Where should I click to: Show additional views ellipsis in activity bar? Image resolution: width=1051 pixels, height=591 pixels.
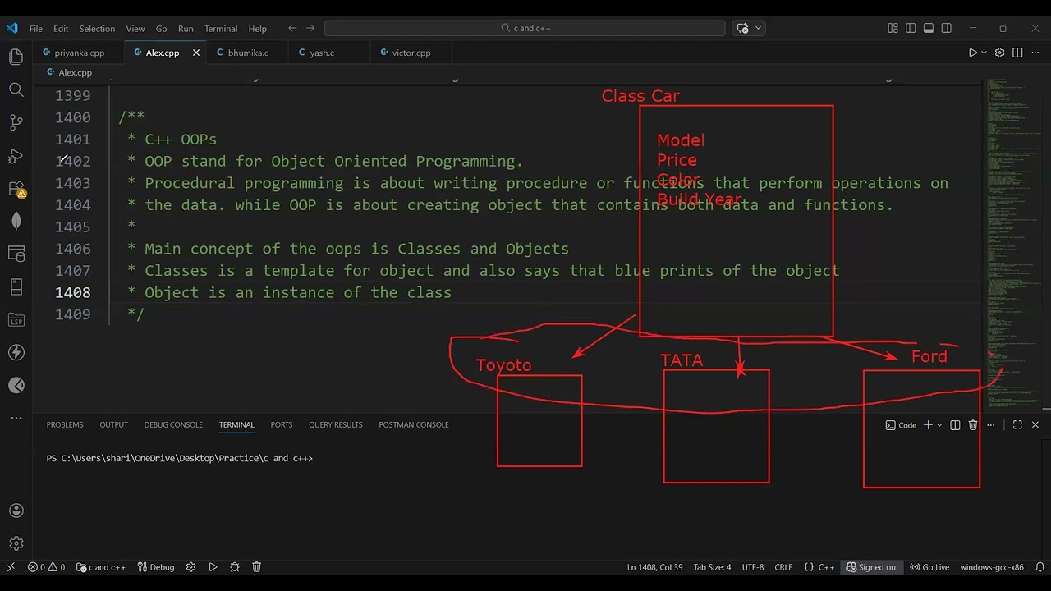point(16,418)
